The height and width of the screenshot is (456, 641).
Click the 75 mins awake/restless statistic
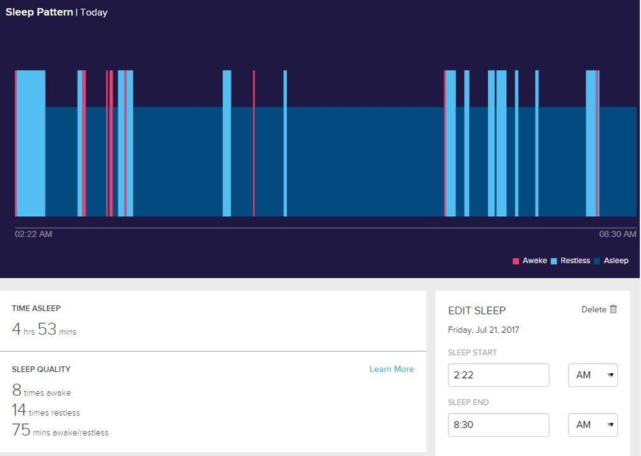tap(60, 430)
